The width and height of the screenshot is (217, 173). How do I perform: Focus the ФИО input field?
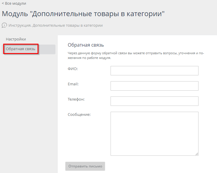[x=154, y=71]
